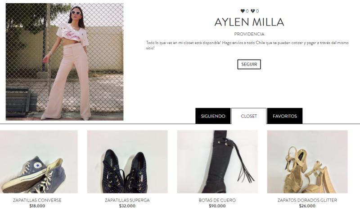Click the Zapatillas Superga title link
Viewport: 360px width, 214px height.
(x=127, y=200)
